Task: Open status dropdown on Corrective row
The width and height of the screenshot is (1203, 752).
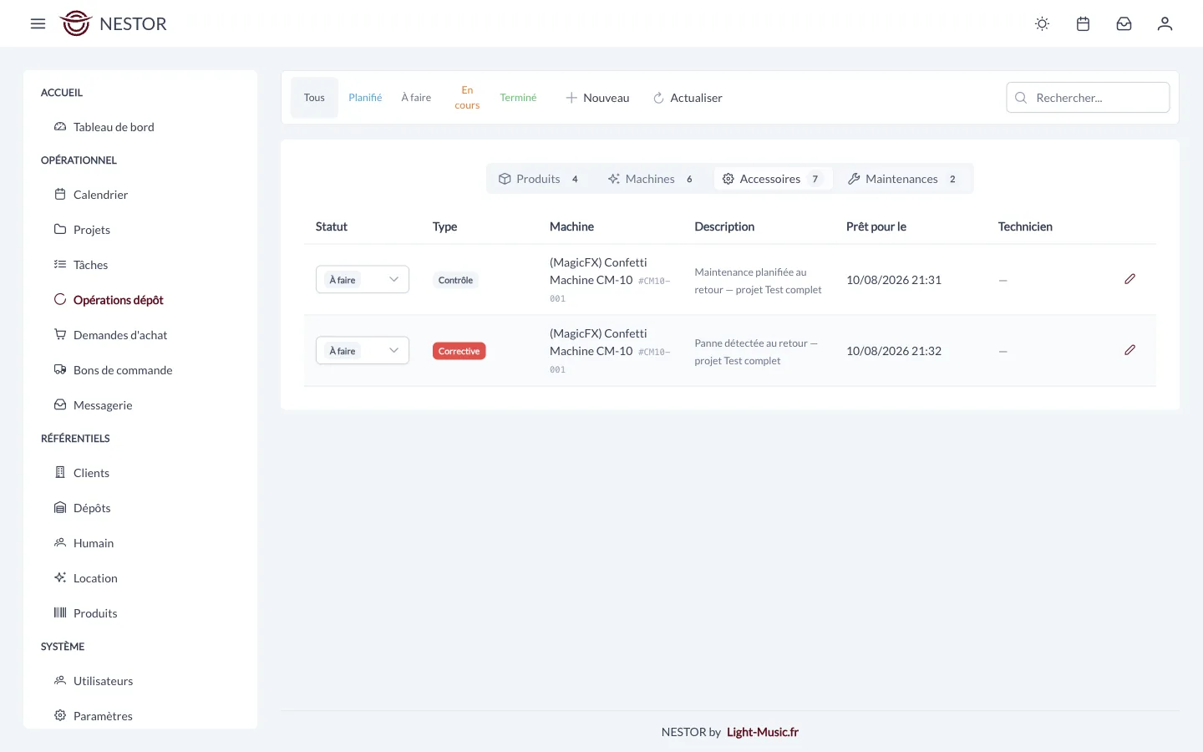Action: (x=363, y=351)
